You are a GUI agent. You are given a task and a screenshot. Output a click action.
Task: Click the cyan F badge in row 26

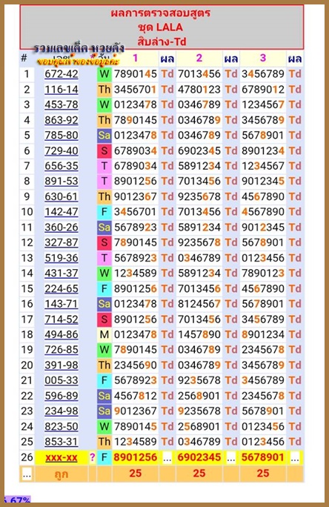(104, 457)
